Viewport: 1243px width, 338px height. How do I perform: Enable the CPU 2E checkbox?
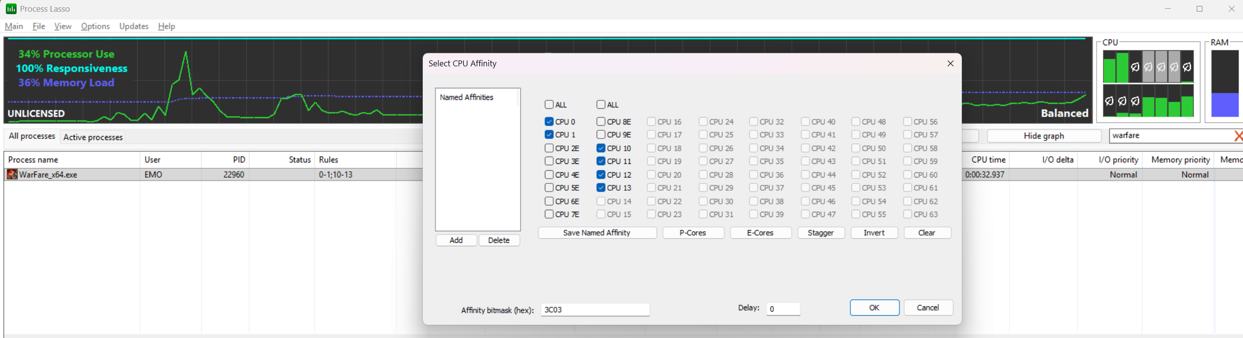549,148
